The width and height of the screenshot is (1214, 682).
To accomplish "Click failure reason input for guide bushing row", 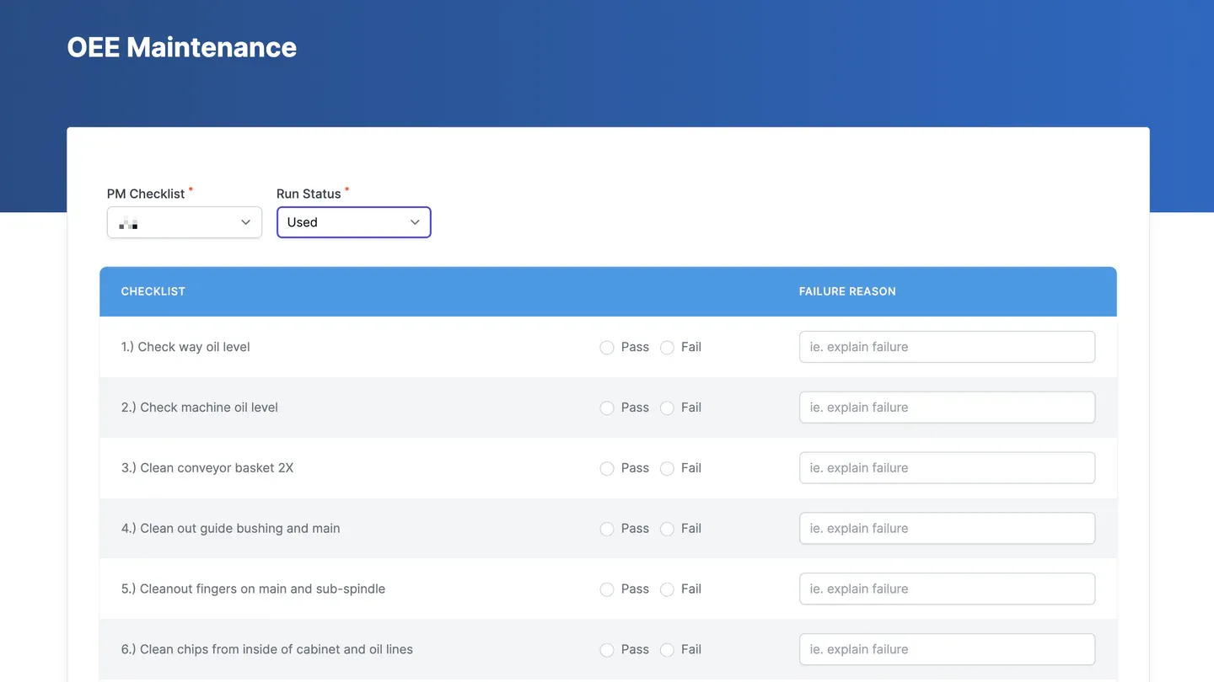I will click(x=947, y=529).
